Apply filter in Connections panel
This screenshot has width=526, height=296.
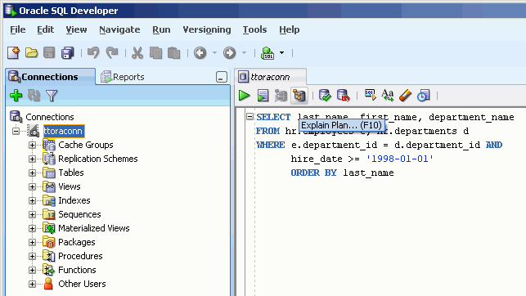pyautogui.click(x=52, y=96)
